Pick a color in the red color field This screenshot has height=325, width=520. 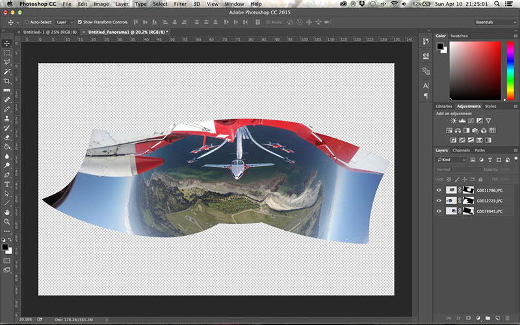click(475, 70)
